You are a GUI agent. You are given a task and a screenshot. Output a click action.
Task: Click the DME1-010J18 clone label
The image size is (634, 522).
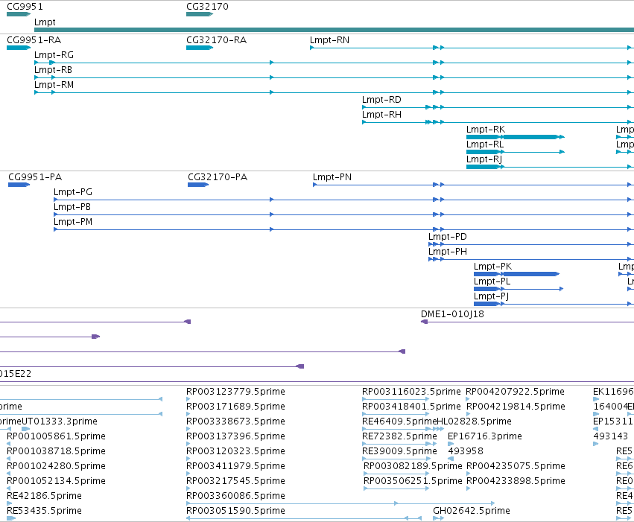coord(452,314)
